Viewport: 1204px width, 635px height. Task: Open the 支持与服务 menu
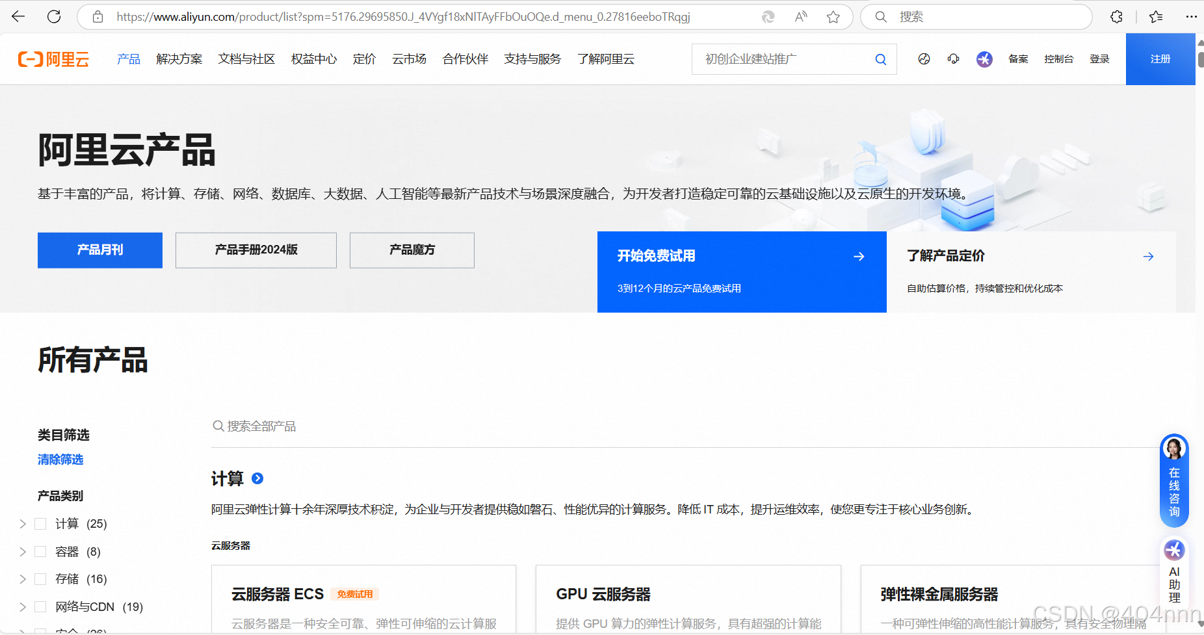[x=532, y=59]
